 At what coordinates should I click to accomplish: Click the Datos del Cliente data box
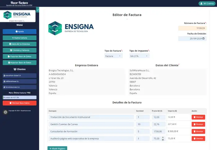click(167, 82)
